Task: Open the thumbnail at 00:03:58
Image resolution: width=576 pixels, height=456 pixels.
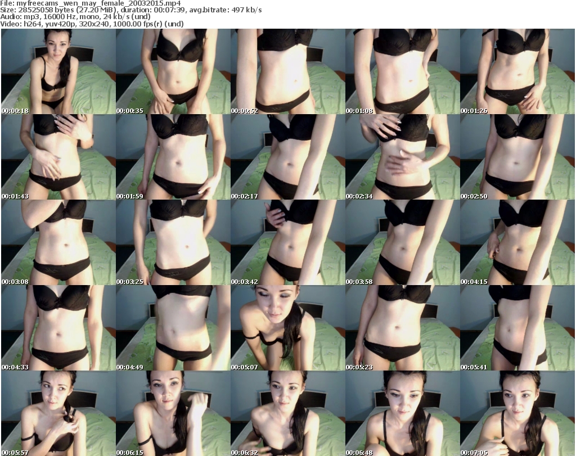Action: (x=402, y=242)
